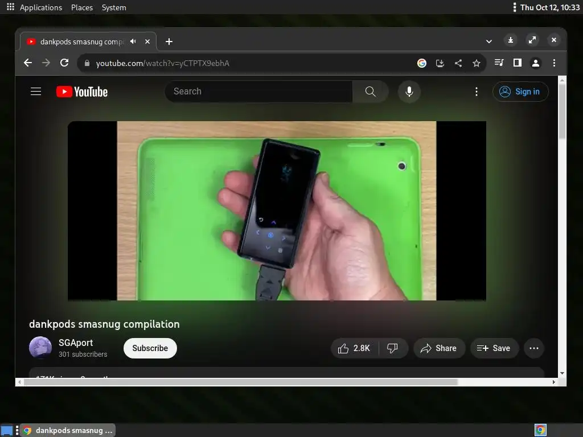
Task: Share the video
Action: pyautogui.click(x=439, y=348)
